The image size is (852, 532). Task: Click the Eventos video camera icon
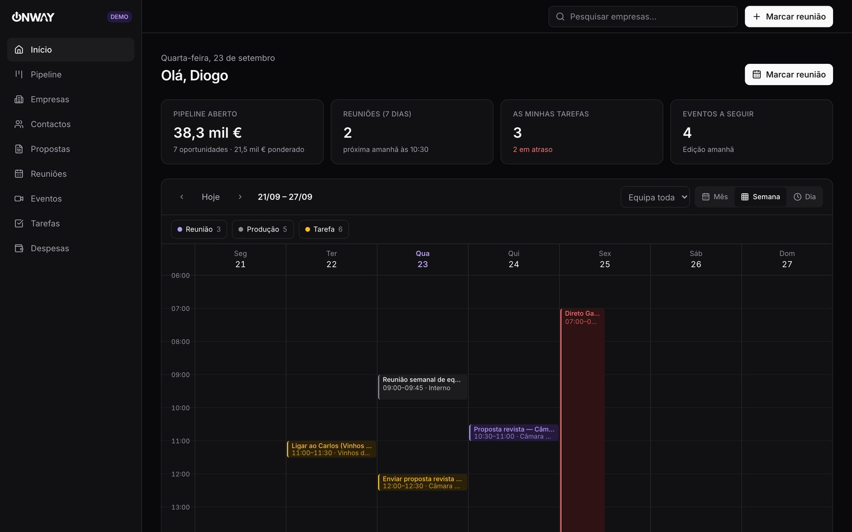19,199
